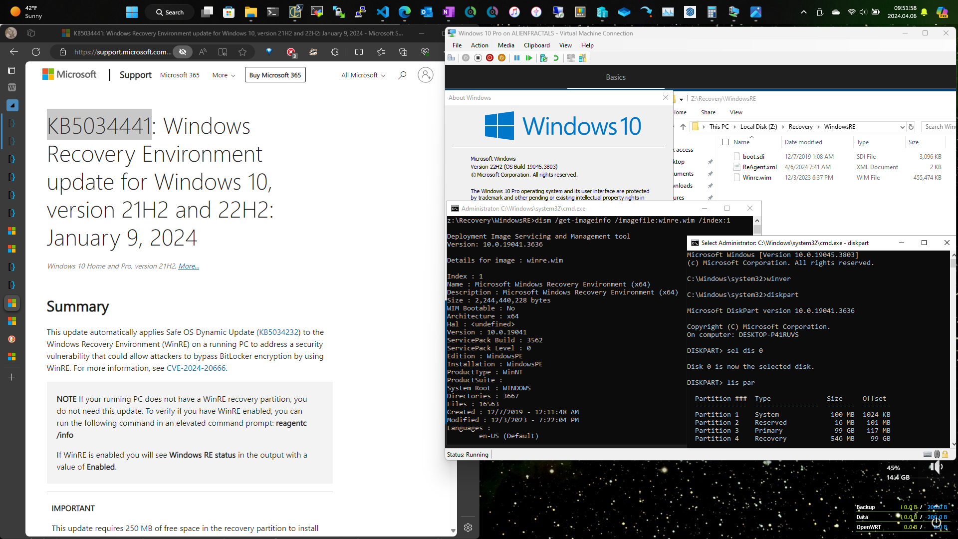Open sidebar settings gear at bottom of Edge
Screen dimensions: 958x539
pyautogui.click(x=468, y=528)
